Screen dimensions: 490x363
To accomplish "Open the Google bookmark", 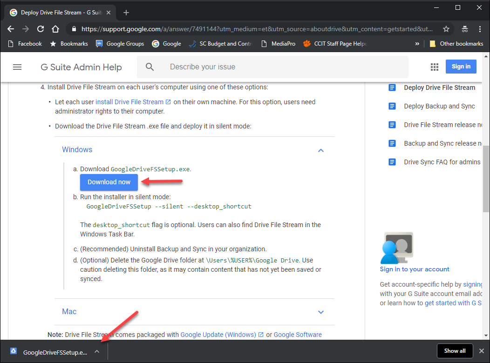I will pos(167,44).
